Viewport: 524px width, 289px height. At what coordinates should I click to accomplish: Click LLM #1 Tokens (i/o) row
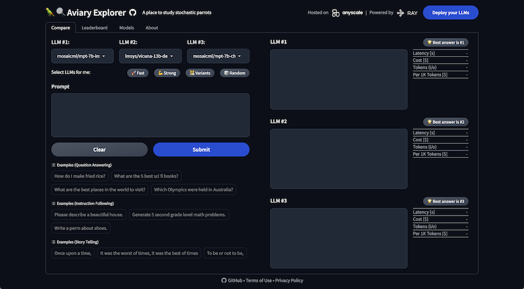point(440,67)
